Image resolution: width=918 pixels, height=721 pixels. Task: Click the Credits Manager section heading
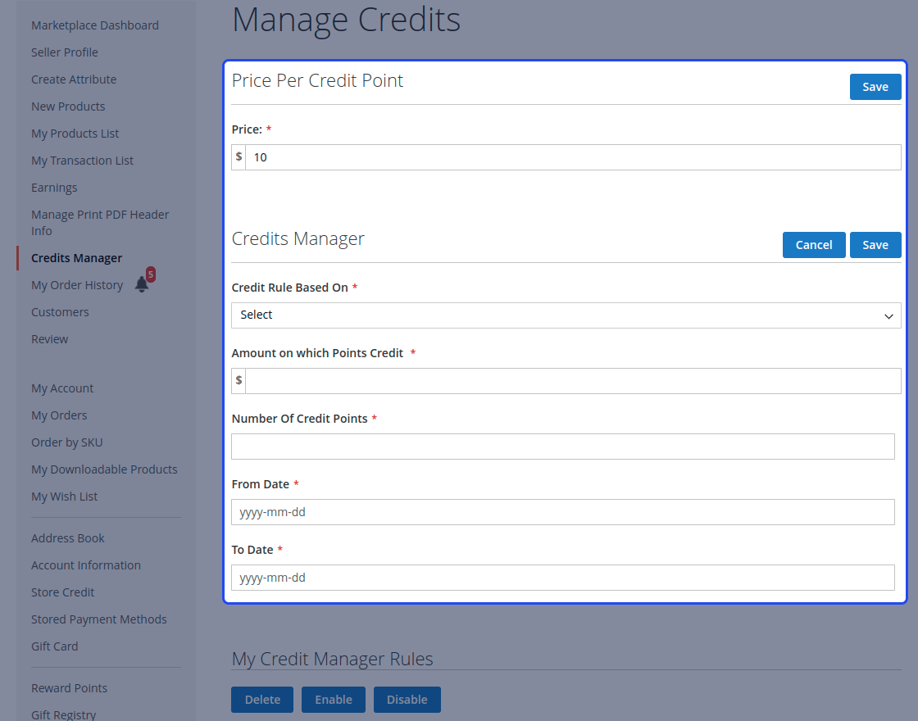click(298, 238)
